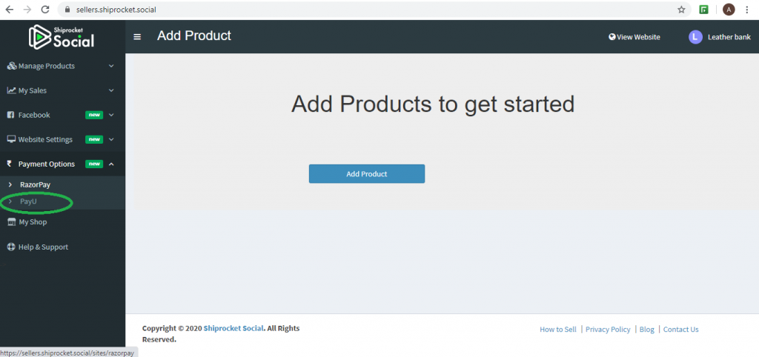Screen dimensions: 759x357
Task: Open How to Sell footer link
Action: [558, 330]
